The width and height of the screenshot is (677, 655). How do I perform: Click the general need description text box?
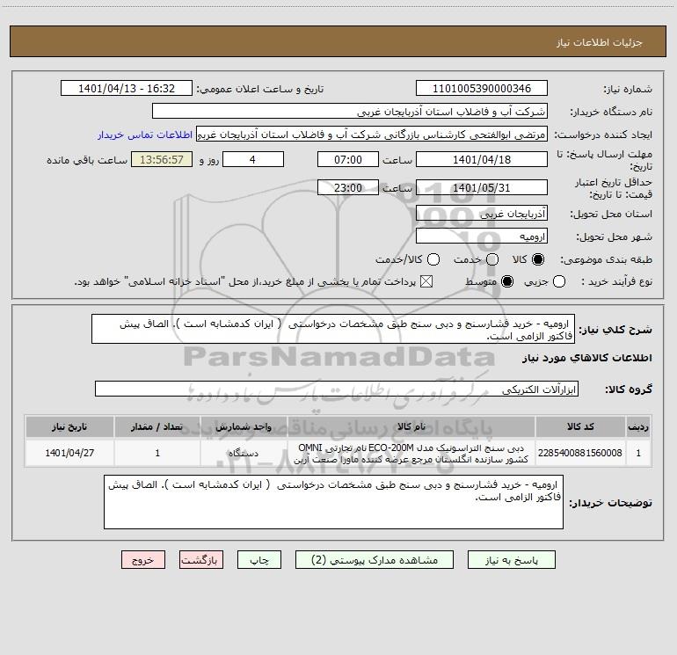point(333,329)
